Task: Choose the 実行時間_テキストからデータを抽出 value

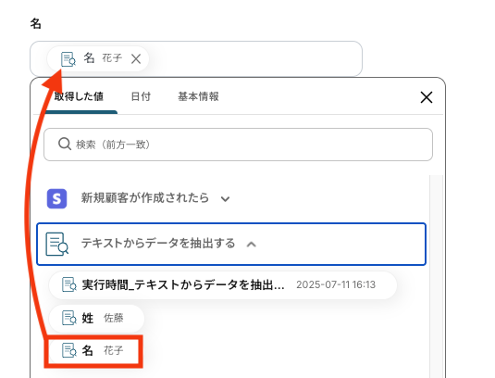Action: click(x=223, y=284)
